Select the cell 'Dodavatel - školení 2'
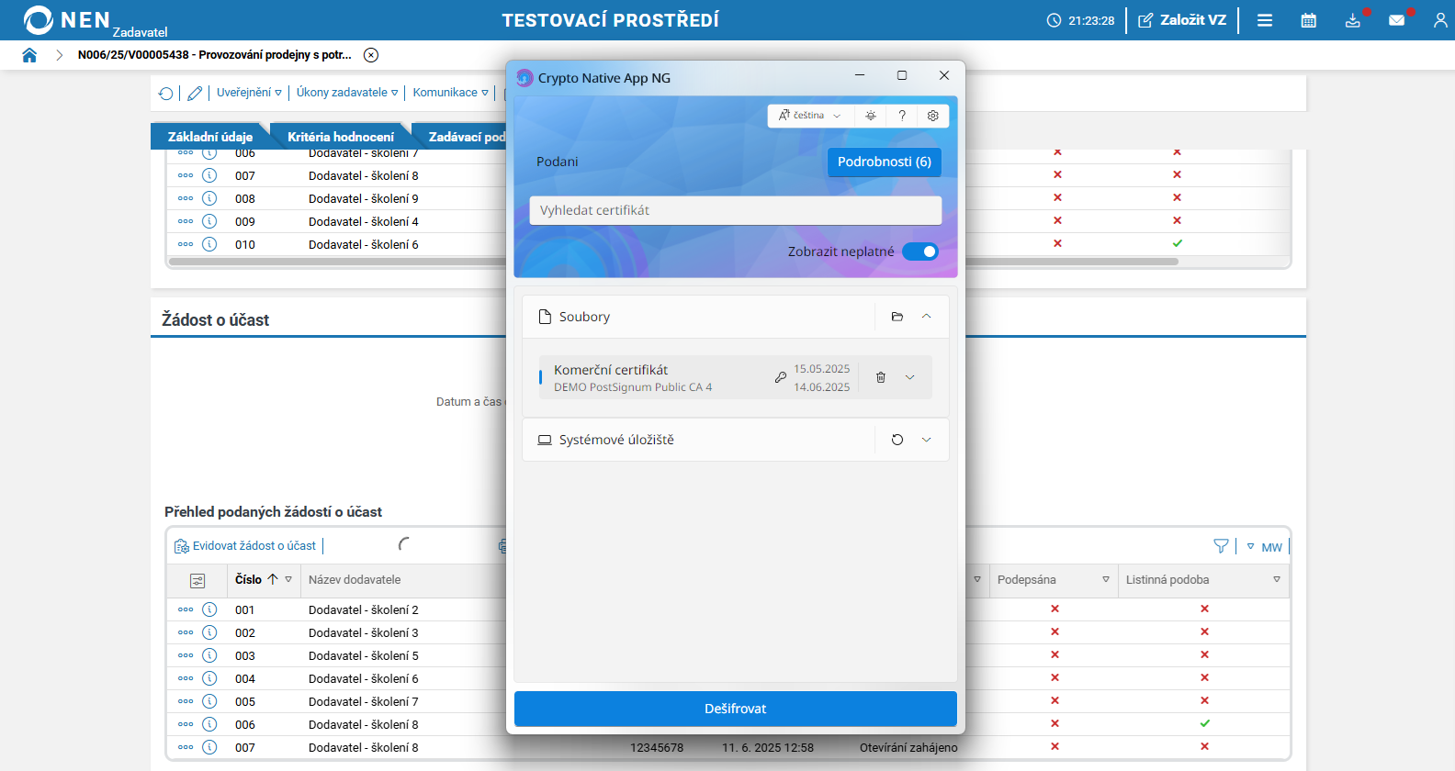 coord(364,609)
